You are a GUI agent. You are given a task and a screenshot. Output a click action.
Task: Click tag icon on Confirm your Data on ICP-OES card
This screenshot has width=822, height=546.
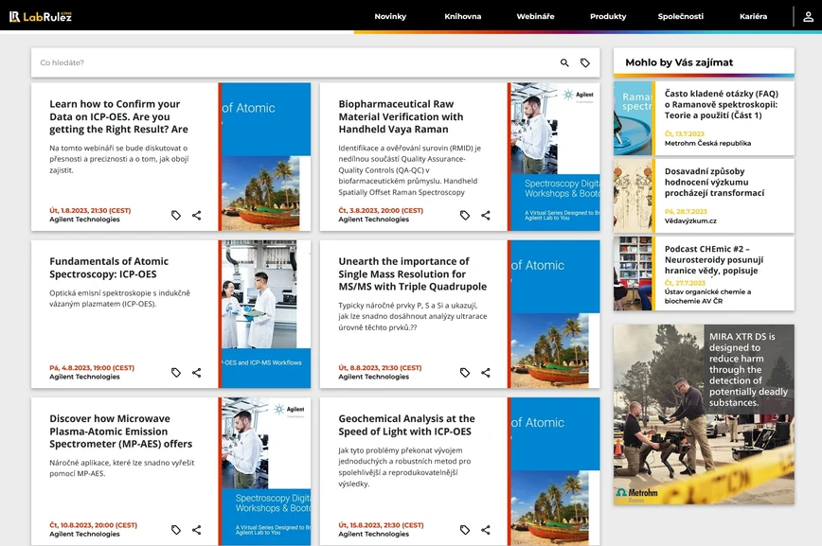(176, 216)
